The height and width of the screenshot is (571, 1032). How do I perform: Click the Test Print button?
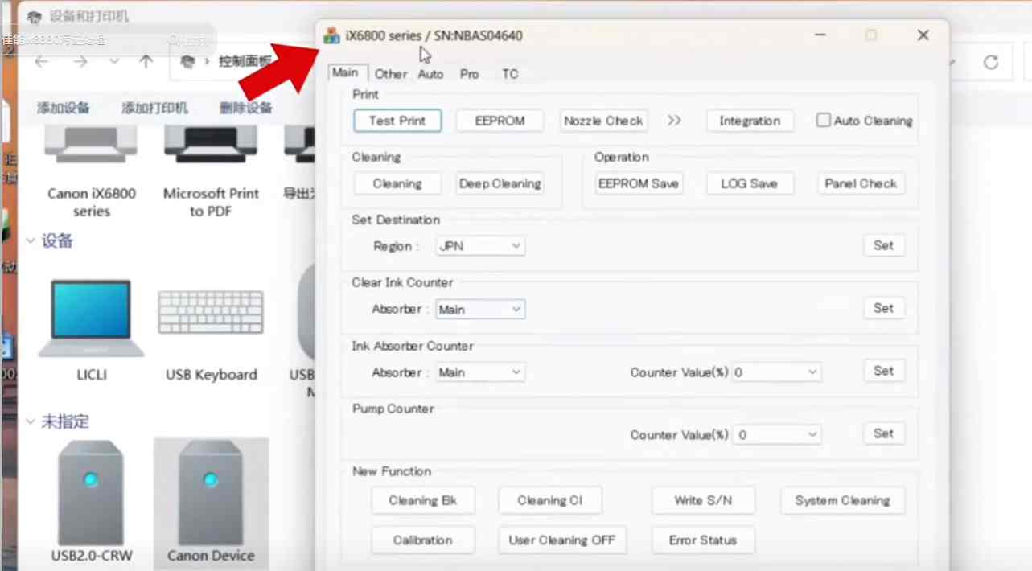[397, 121]
